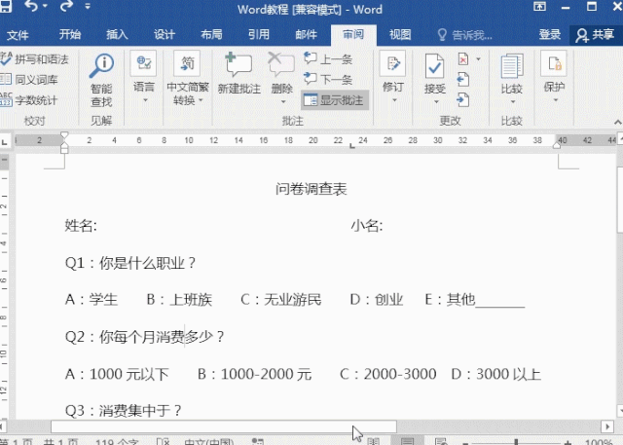Open 字数统计 word count

tap(29, 100)
